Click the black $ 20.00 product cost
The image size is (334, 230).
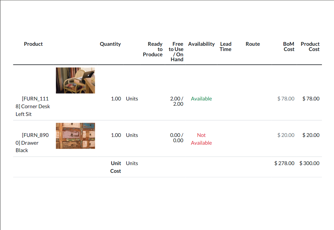click(x=311, y=135)
